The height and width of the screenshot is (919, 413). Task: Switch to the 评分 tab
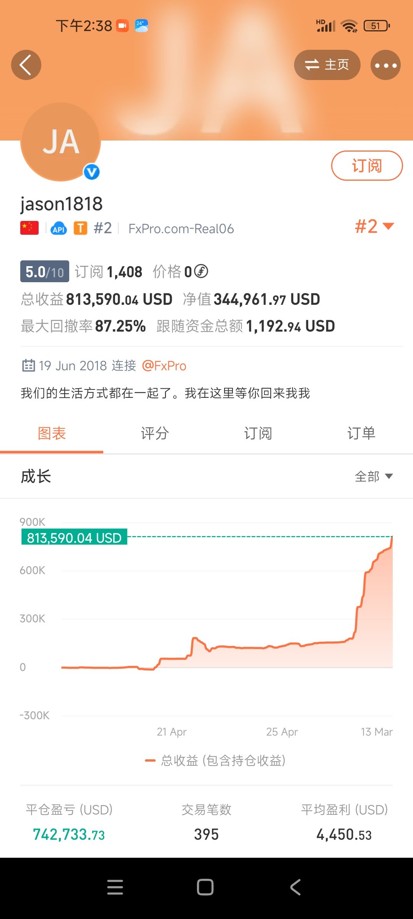[155, 433]
